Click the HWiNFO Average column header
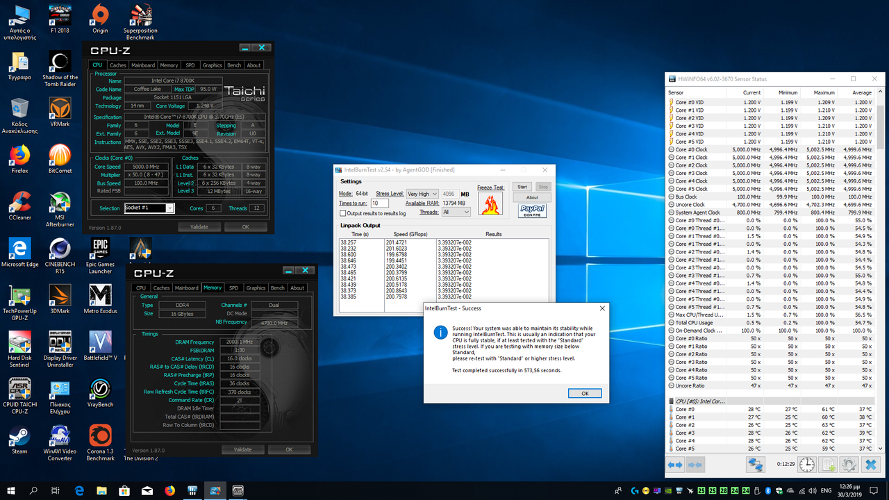The height and width of the screenshot is (500, 889). (x=856, y=92)
